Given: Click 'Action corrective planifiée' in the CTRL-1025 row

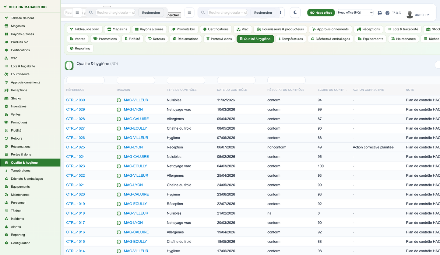Looking at the screenshot, I should pos(373,147).
